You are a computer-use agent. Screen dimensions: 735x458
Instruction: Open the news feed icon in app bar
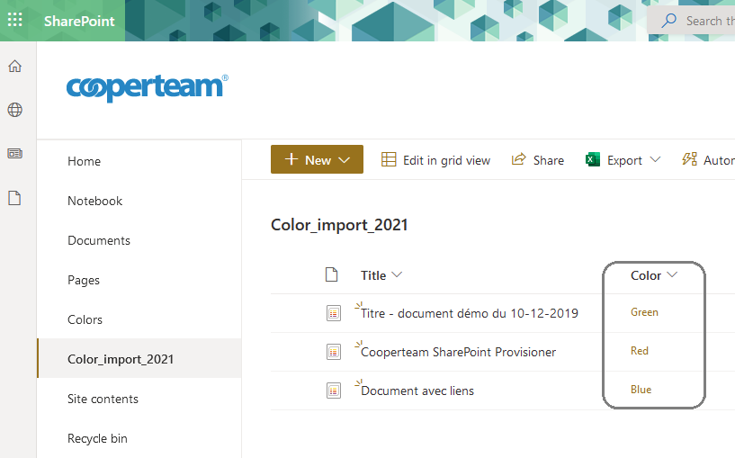14,153
